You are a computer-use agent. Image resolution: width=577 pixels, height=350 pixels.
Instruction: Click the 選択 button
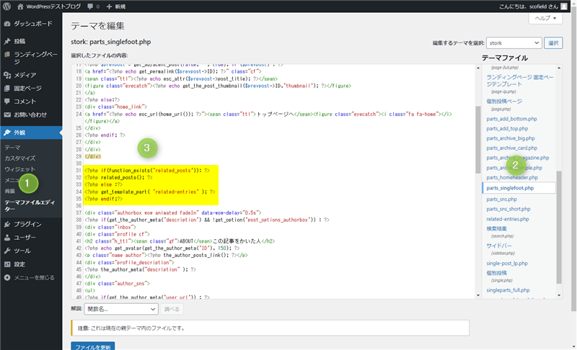(553, 43)
